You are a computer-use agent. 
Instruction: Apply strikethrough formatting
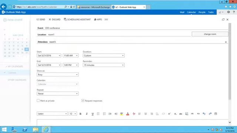click(x=181, y=114)
